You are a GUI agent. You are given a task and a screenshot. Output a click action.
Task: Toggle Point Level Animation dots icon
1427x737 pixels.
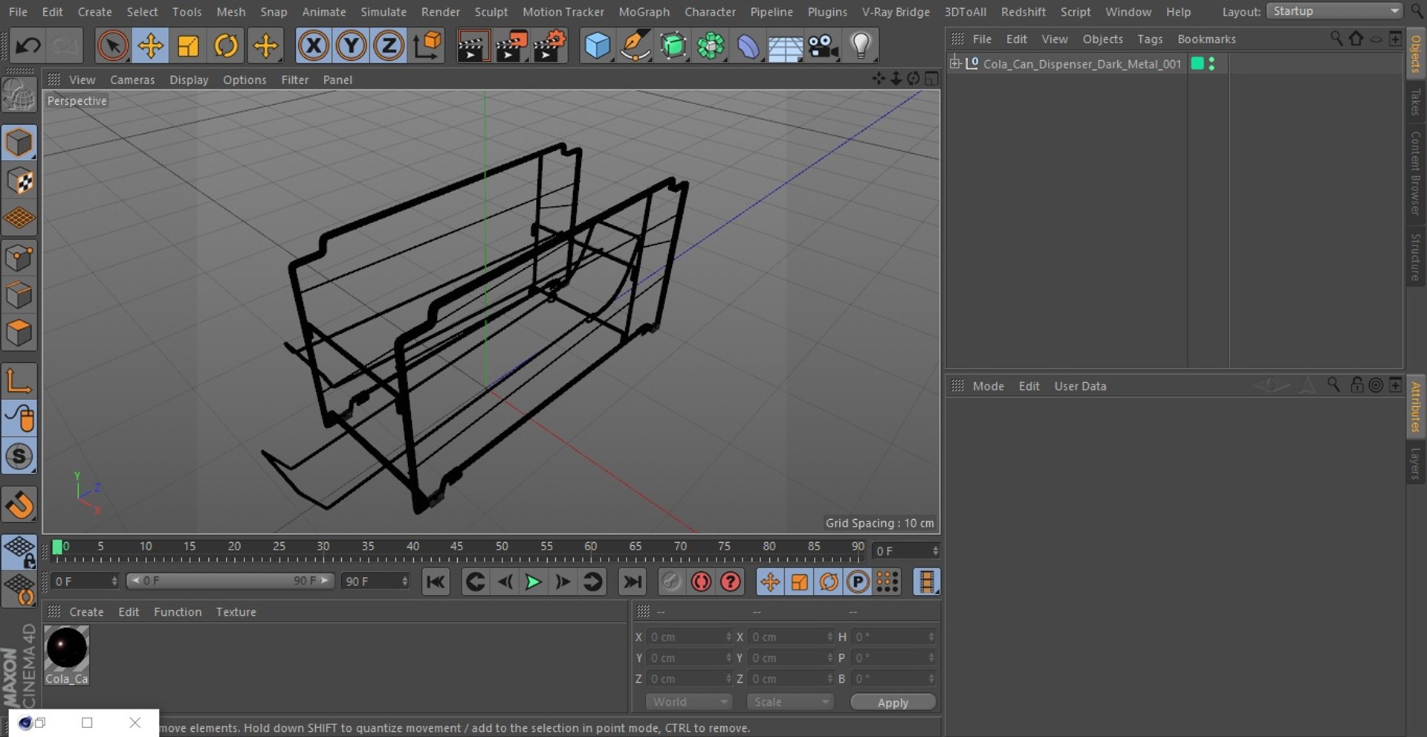887,582
